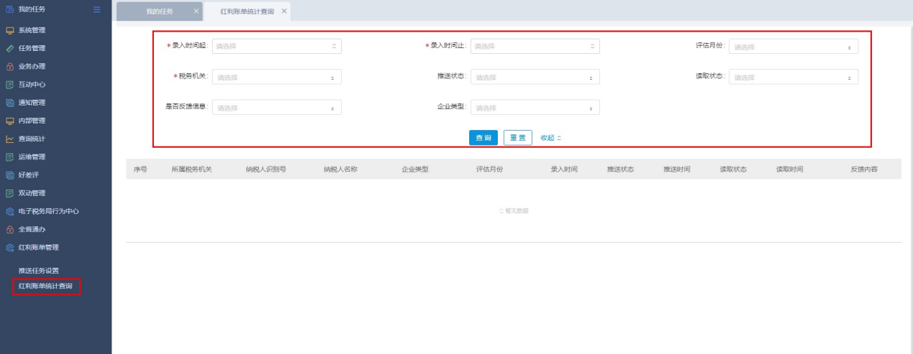The image size is (913, 354).
Task: Select the 是否反馈信息 dropdown
Action: pos(277,108)
